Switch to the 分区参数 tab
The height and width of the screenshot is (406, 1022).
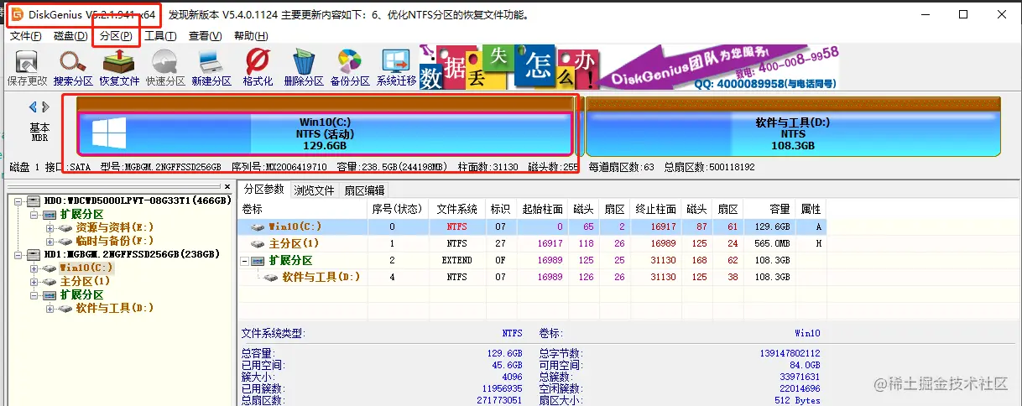(264, 190)
